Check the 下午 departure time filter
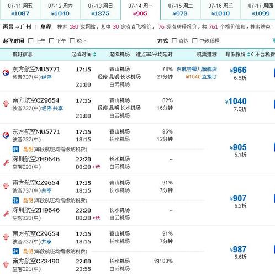This screenshot has height=276, width=275. (x=51, y=40)
